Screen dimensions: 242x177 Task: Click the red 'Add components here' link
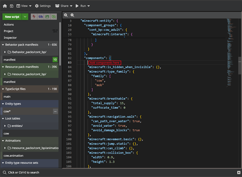pos(105,63)
